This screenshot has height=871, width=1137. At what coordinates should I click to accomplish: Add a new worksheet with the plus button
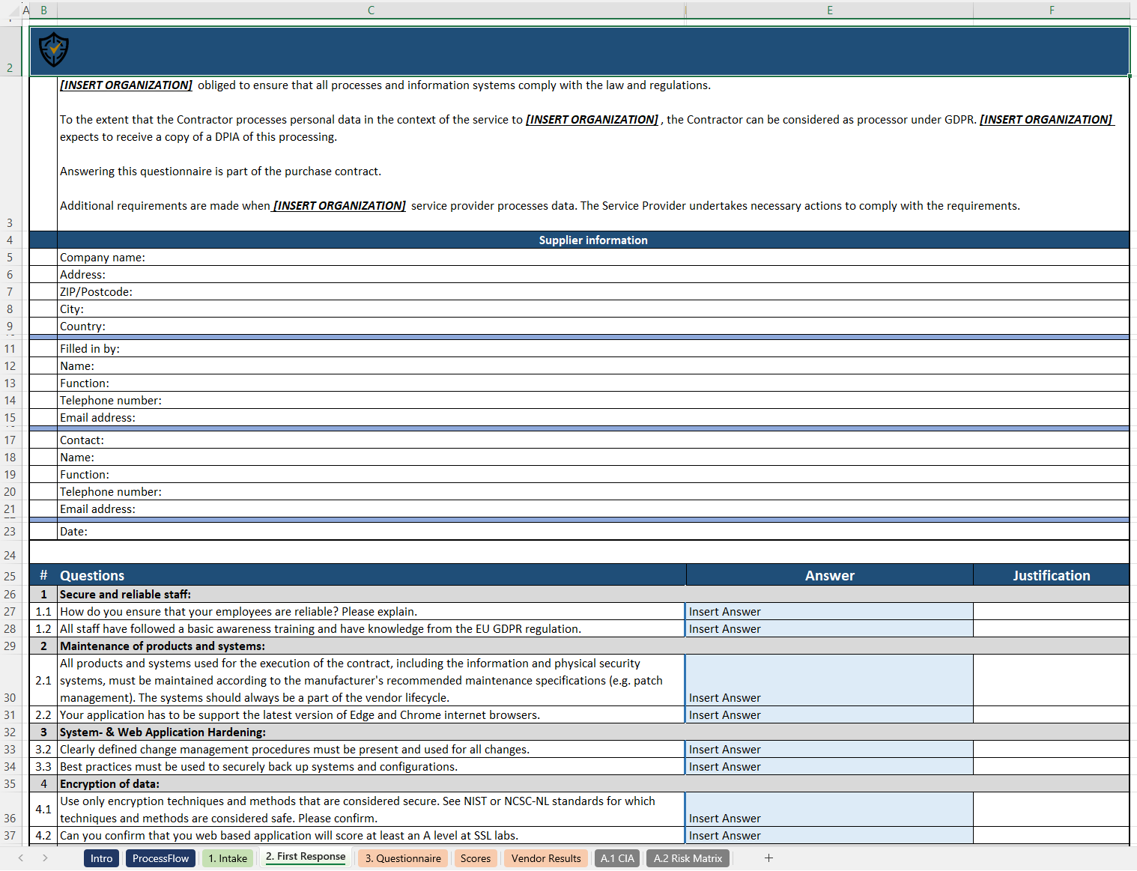(x=768, y=858)
